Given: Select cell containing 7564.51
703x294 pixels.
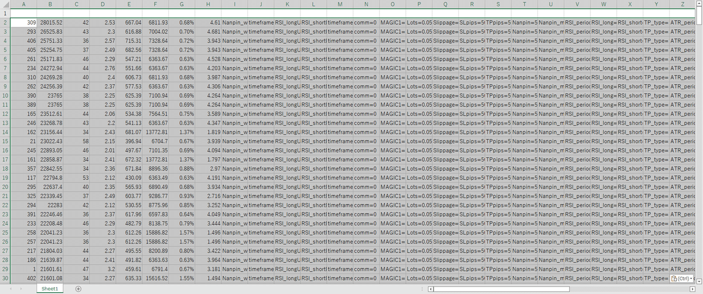Looking at the screenshot, I should click(x=155, y=113).
